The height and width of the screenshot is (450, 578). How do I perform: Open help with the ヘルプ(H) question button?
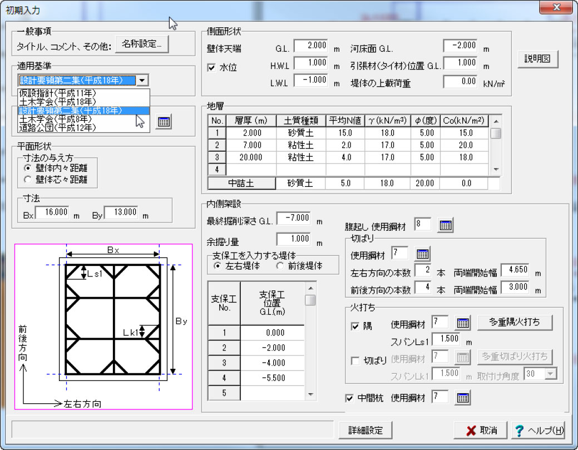pos(539,430)
